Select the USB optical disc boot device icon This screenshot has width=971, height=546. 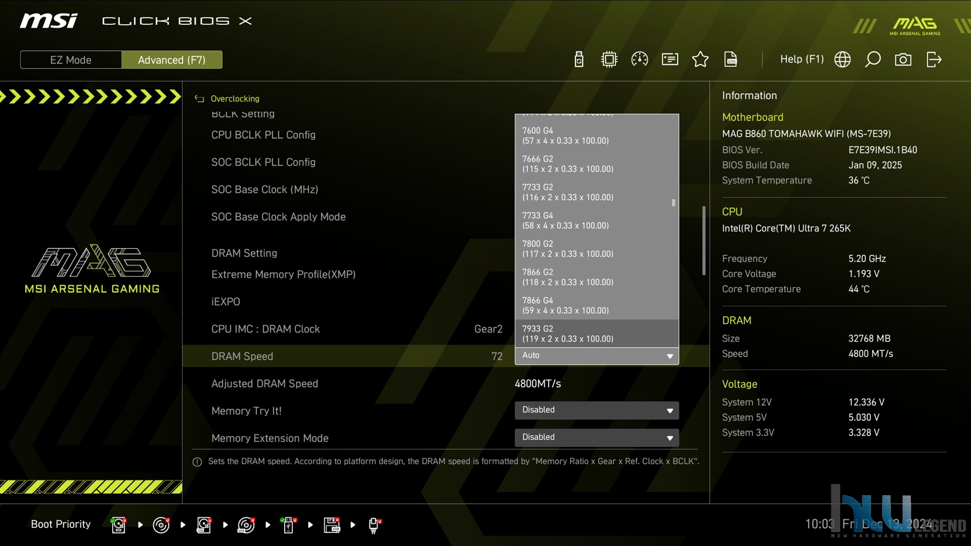(x=246, y=525)
